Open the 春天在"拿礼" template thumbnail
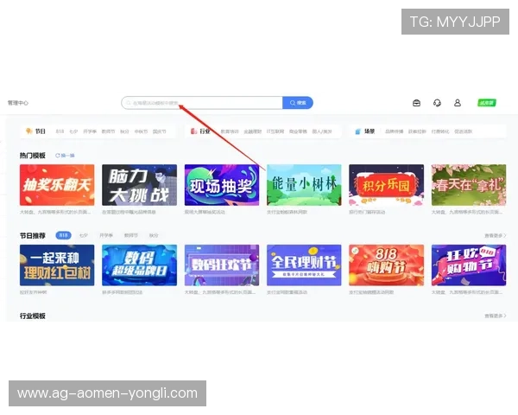518x415 pixels. [x=469, y=185]
